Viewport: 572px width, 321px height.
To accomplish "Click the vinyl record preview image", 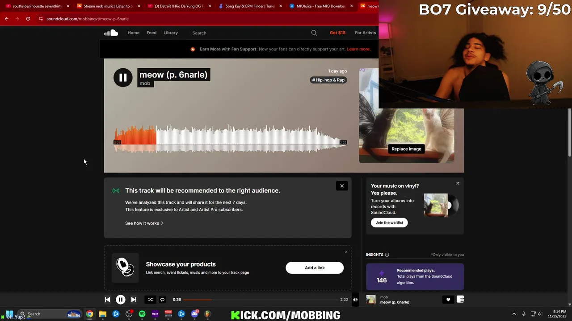I will [442, 205].
